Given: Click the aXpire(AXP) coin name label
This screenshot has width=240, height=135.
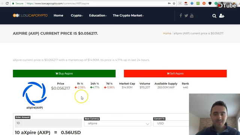Looking at the screenshot, I should 34,108.
